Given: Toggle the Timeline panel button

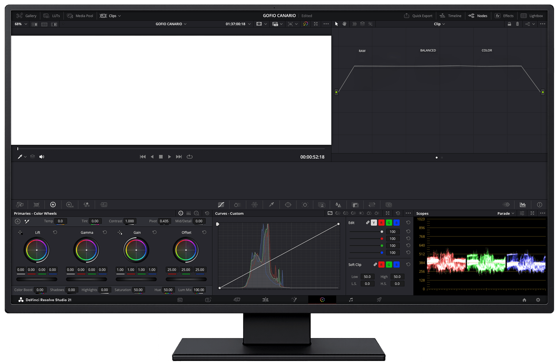Looking at the screenshot, I should (x=450, y=16).
